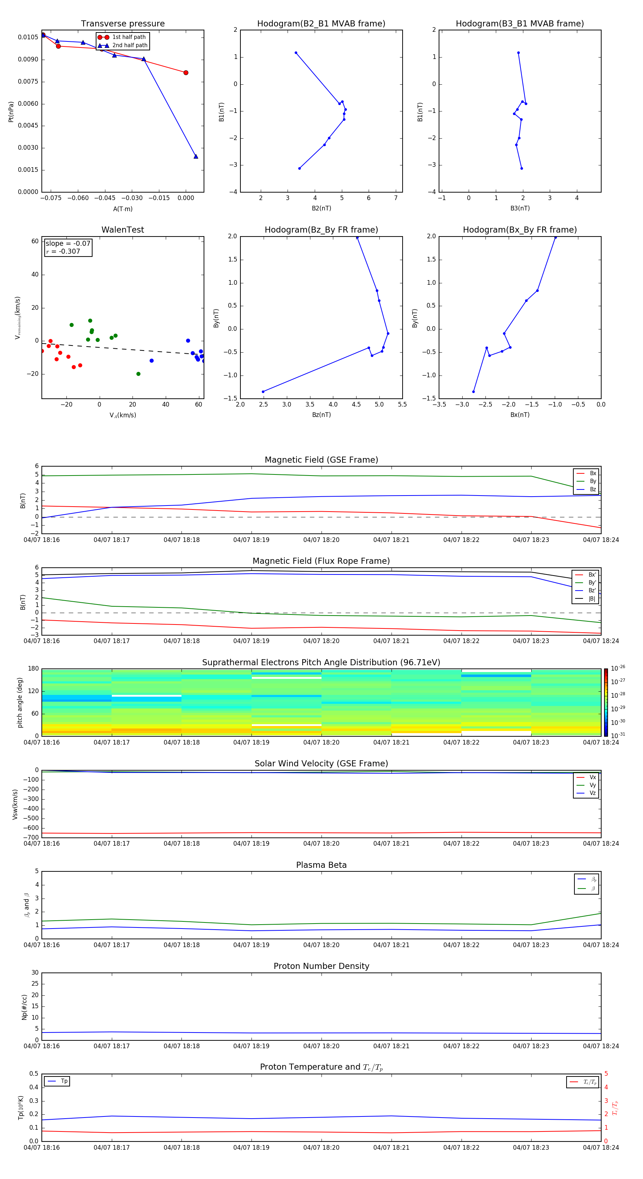The height and width of the screenshot is (1179, 643).
Task: Click the By legend entry in GSE plot
Action: click(x=586, y=482)
